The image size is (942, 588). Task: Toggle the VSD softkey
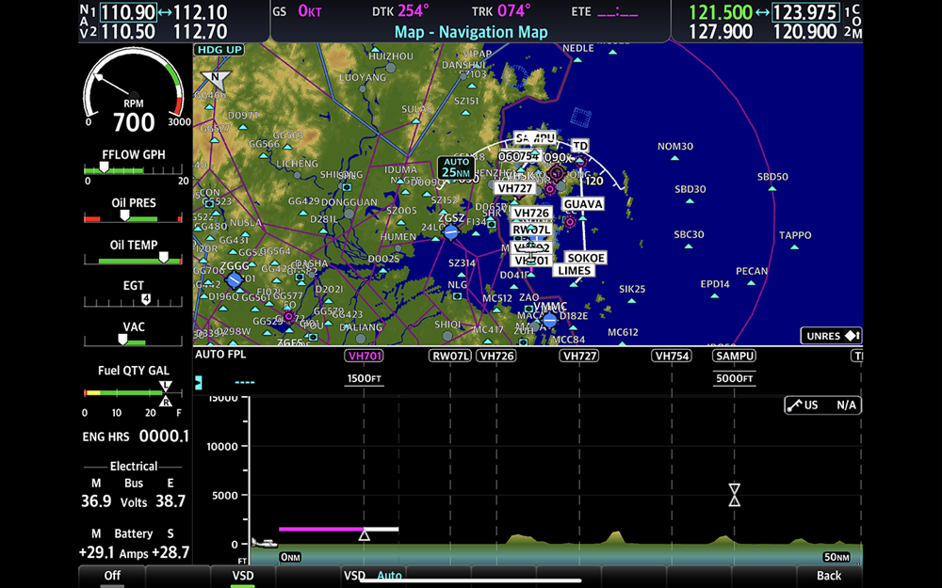(243, 576)
